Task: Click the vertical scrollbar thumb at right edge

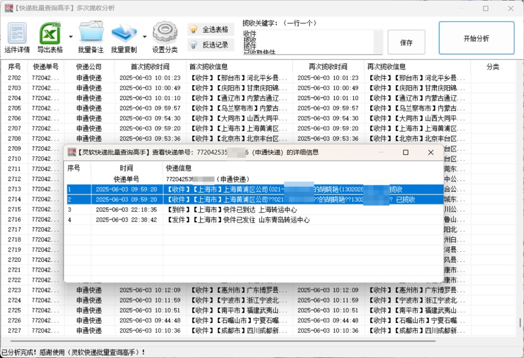Action: coord(520,323)
